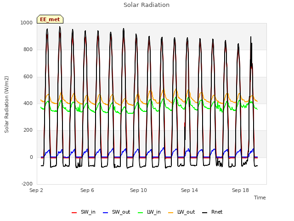Click the 0 y-axis label
294x221 pixels.
click(x=31, y=157)
